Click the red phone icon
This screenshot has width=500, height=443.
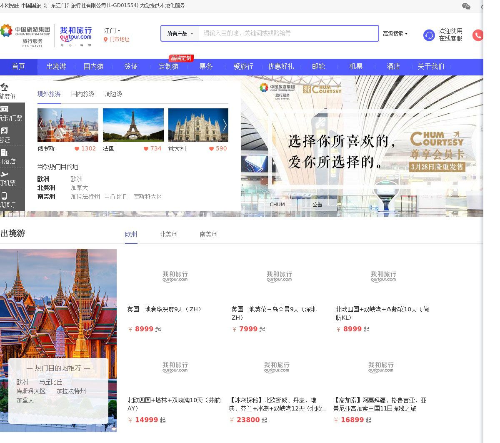point(477,35)
